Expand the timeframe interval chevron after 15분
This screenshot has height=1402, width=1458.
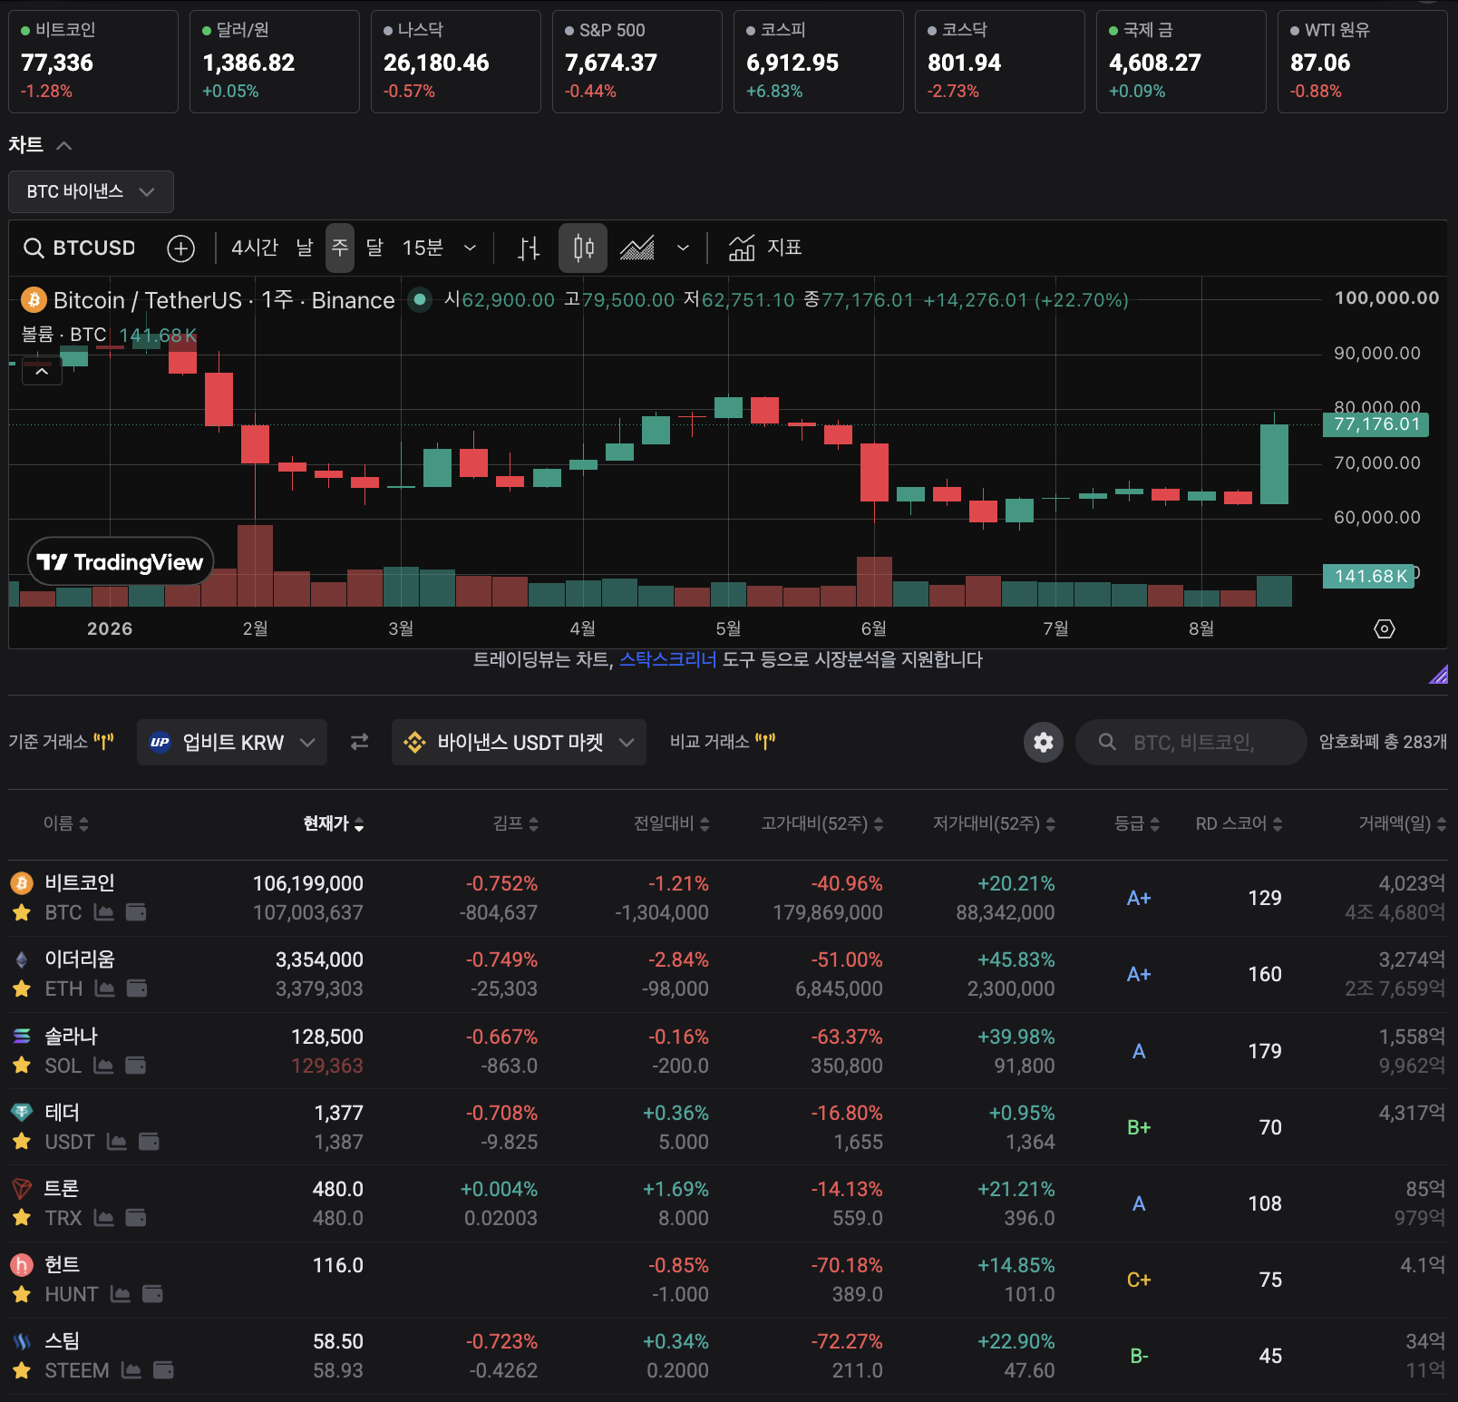(470, 248)
